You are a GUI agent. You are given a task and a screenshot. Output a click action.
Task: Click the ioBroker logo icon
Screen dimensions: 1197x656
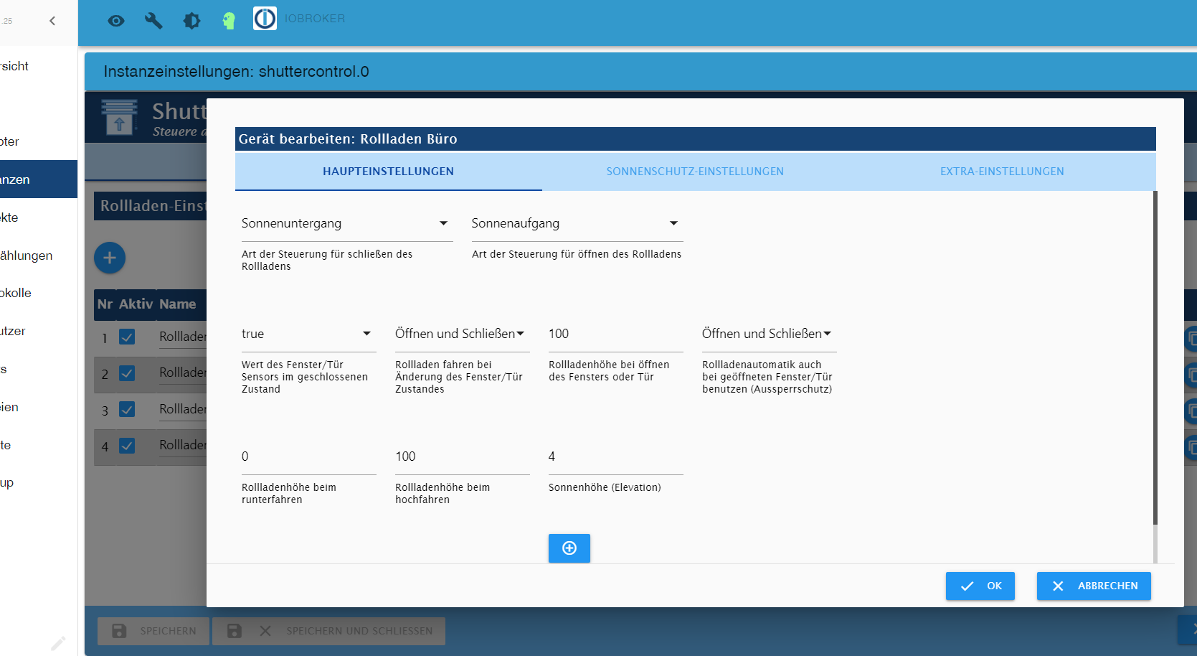point(265,19)
